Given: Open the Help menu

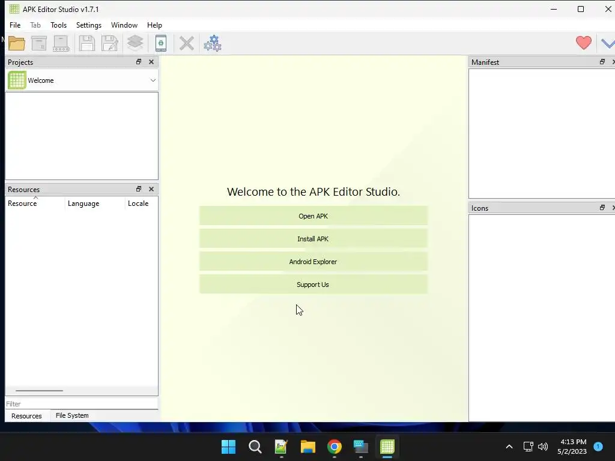Looking at the screenshot, I should pos(154,25).
